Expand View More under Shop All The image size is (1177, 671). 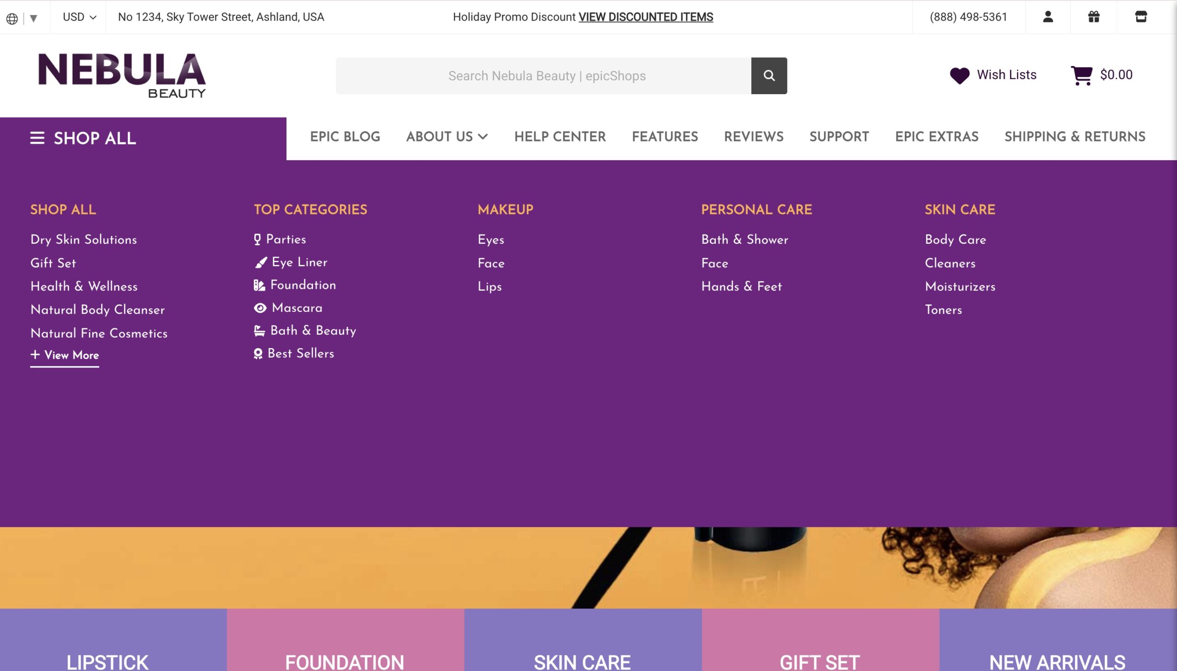coord(64,355)
